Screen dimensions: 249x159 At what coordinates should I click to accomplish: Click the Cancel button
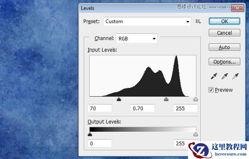[225, 33]
